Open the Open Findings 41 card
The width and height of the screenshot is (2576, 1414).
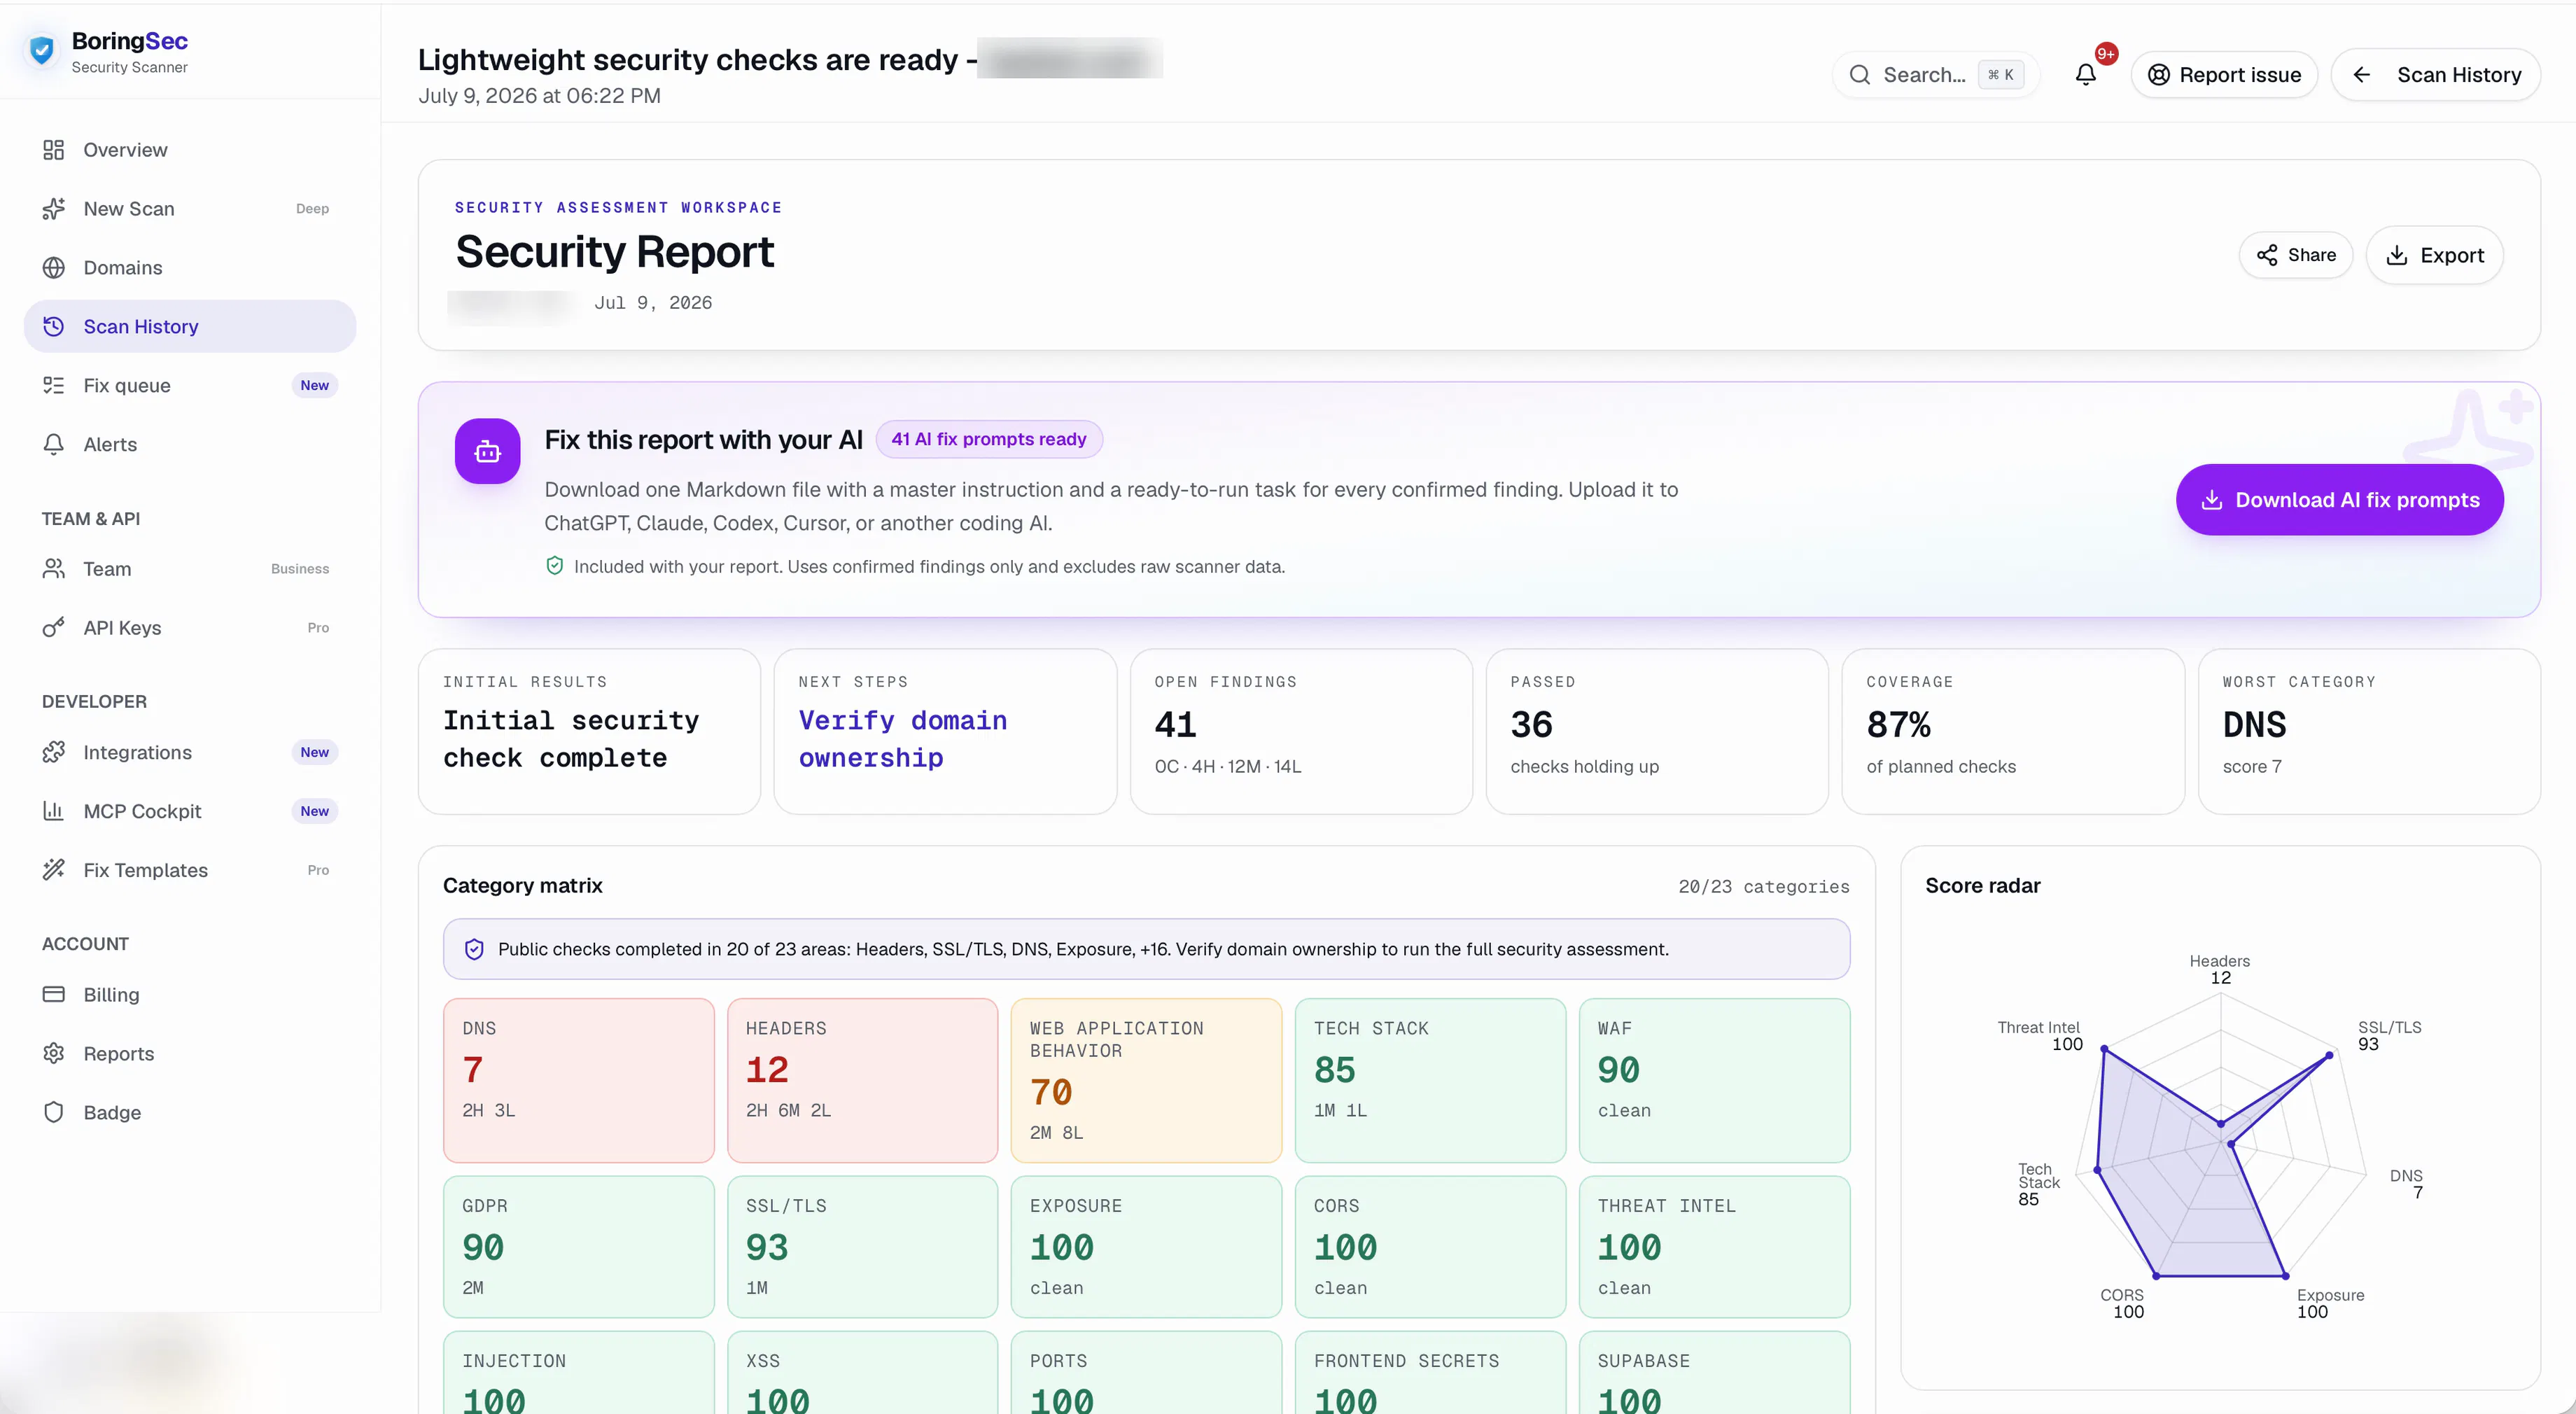point(1301,732)
